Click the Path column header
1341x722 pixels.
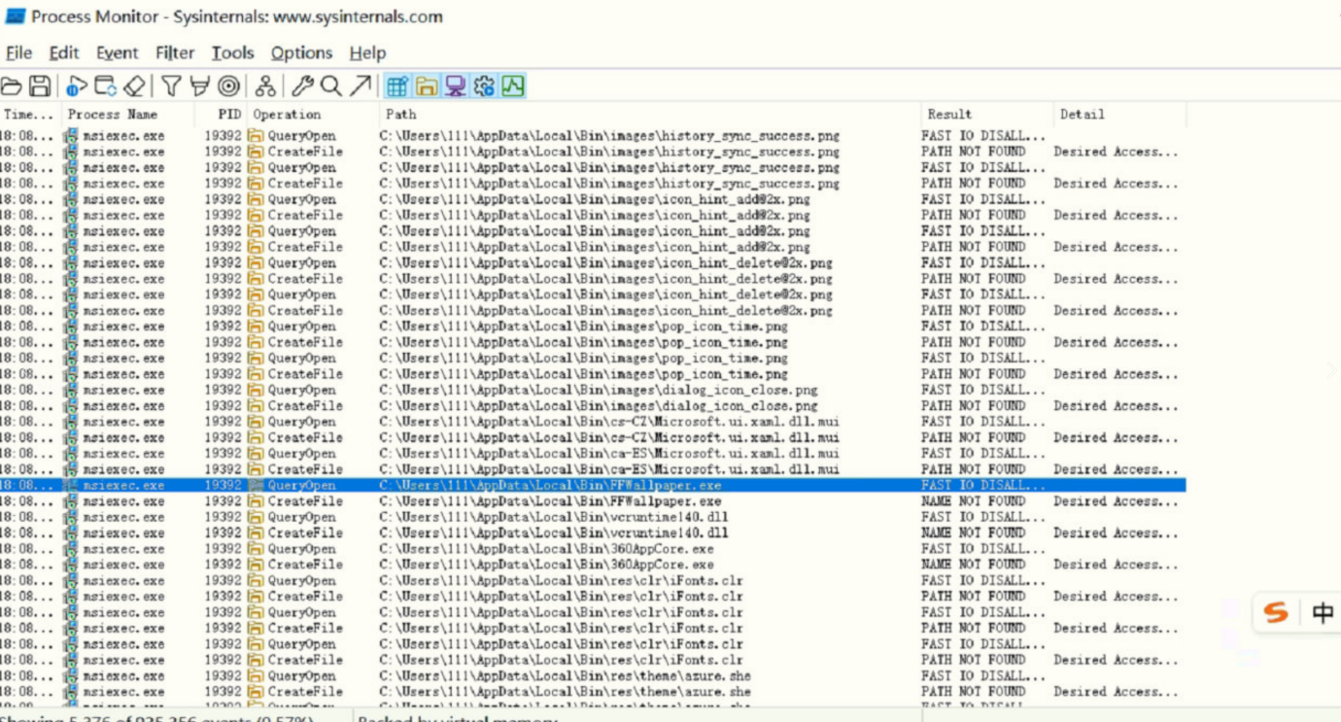pyautogui.click(x=400, y=115)
